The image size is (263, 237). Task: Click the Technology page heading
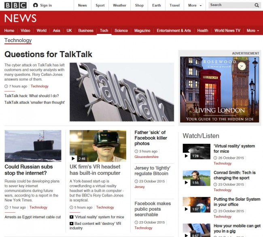(18, 41)
